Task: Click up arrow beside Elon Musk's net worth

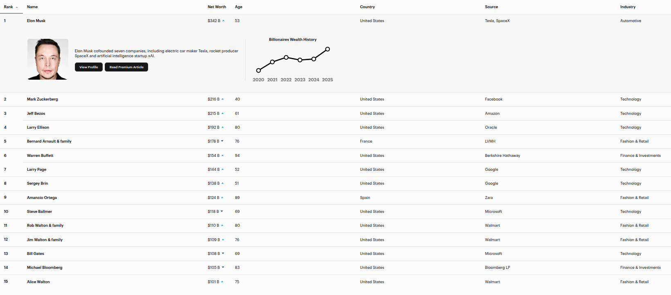Action: 223,21
